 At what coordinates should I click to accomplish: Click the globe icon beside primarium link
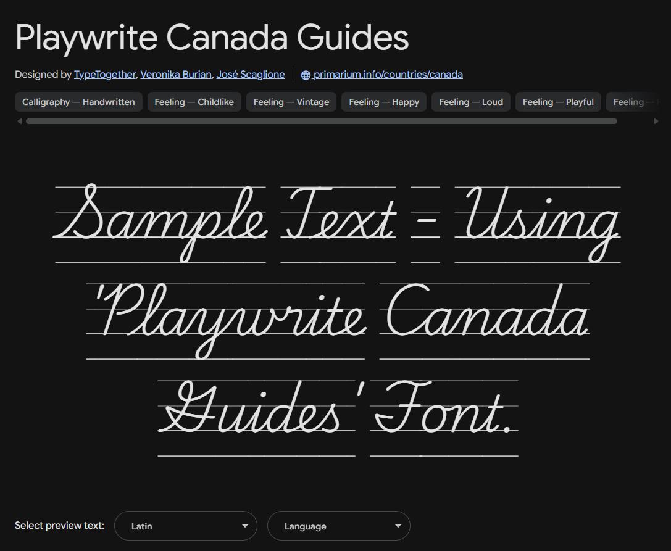tap(306, 75)
